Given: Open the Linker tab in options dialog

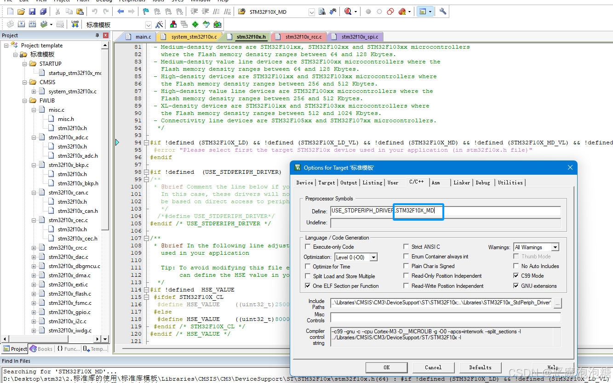Looking at the screenshot, I should tap(462, 183).
